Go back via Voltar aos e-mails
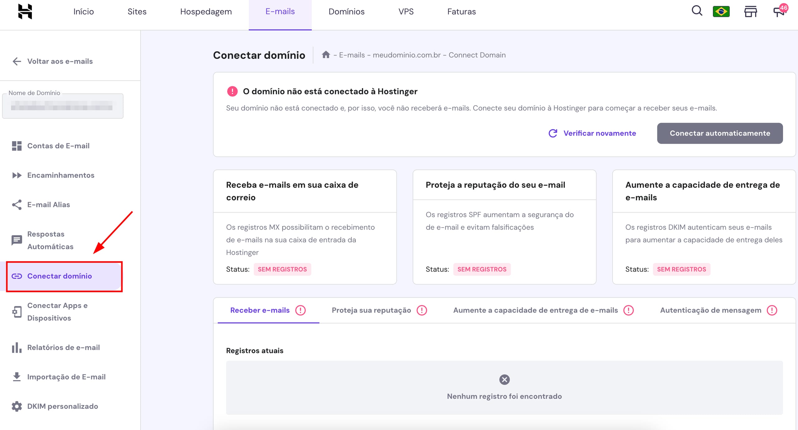 [x=60, y=61]
